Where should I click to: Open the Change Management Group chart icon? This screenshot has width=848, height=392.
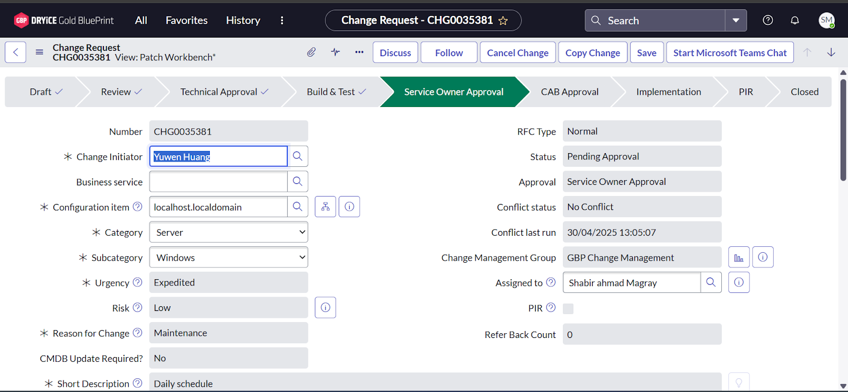738,257
